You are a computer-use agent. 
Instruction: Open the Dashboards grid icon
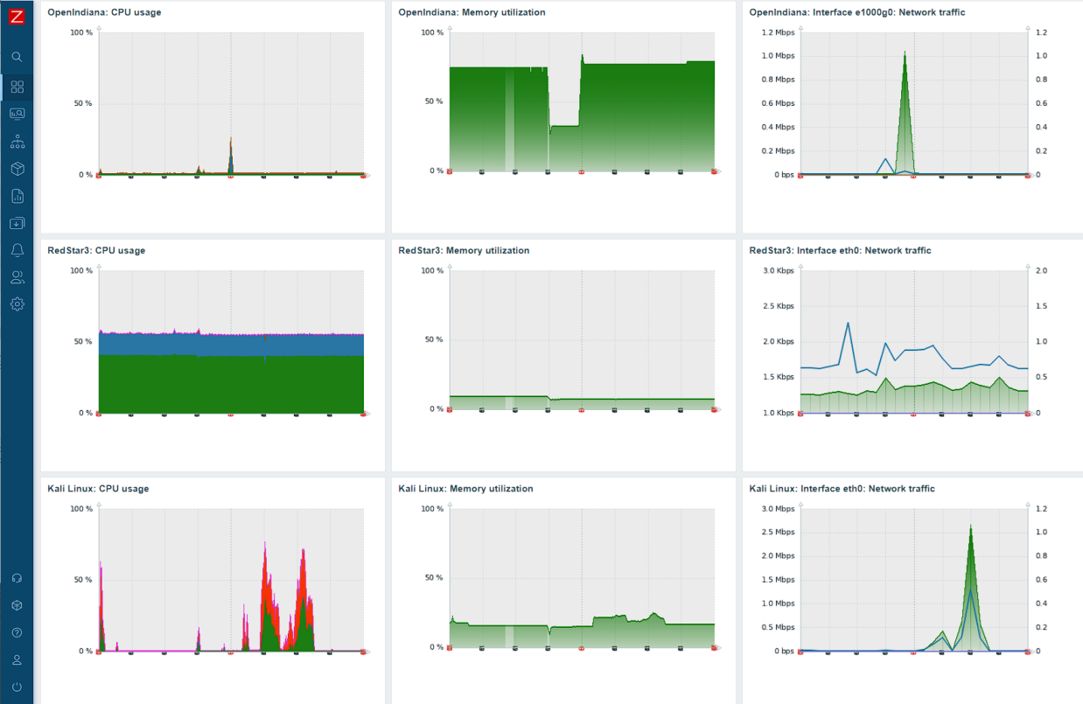(x=17, y=87)
